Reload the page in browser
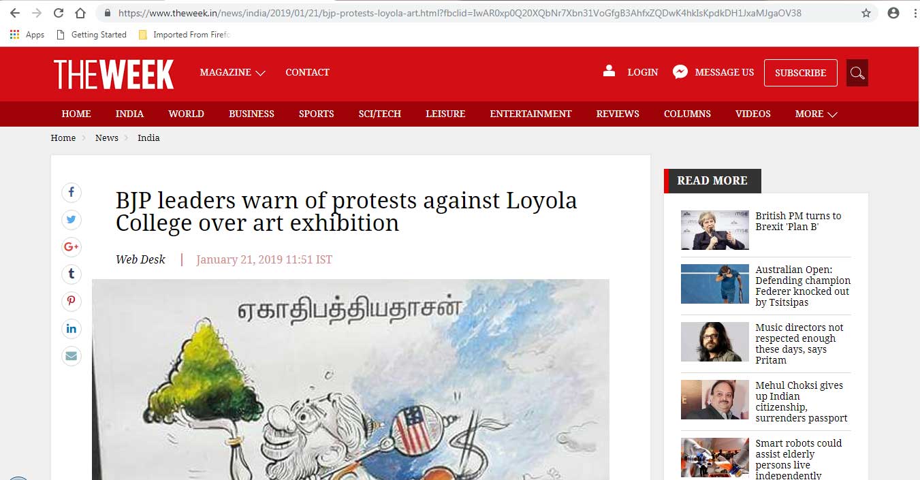This screenshot has width=920, height=480. pyautogui.click(x=59, y=13)
